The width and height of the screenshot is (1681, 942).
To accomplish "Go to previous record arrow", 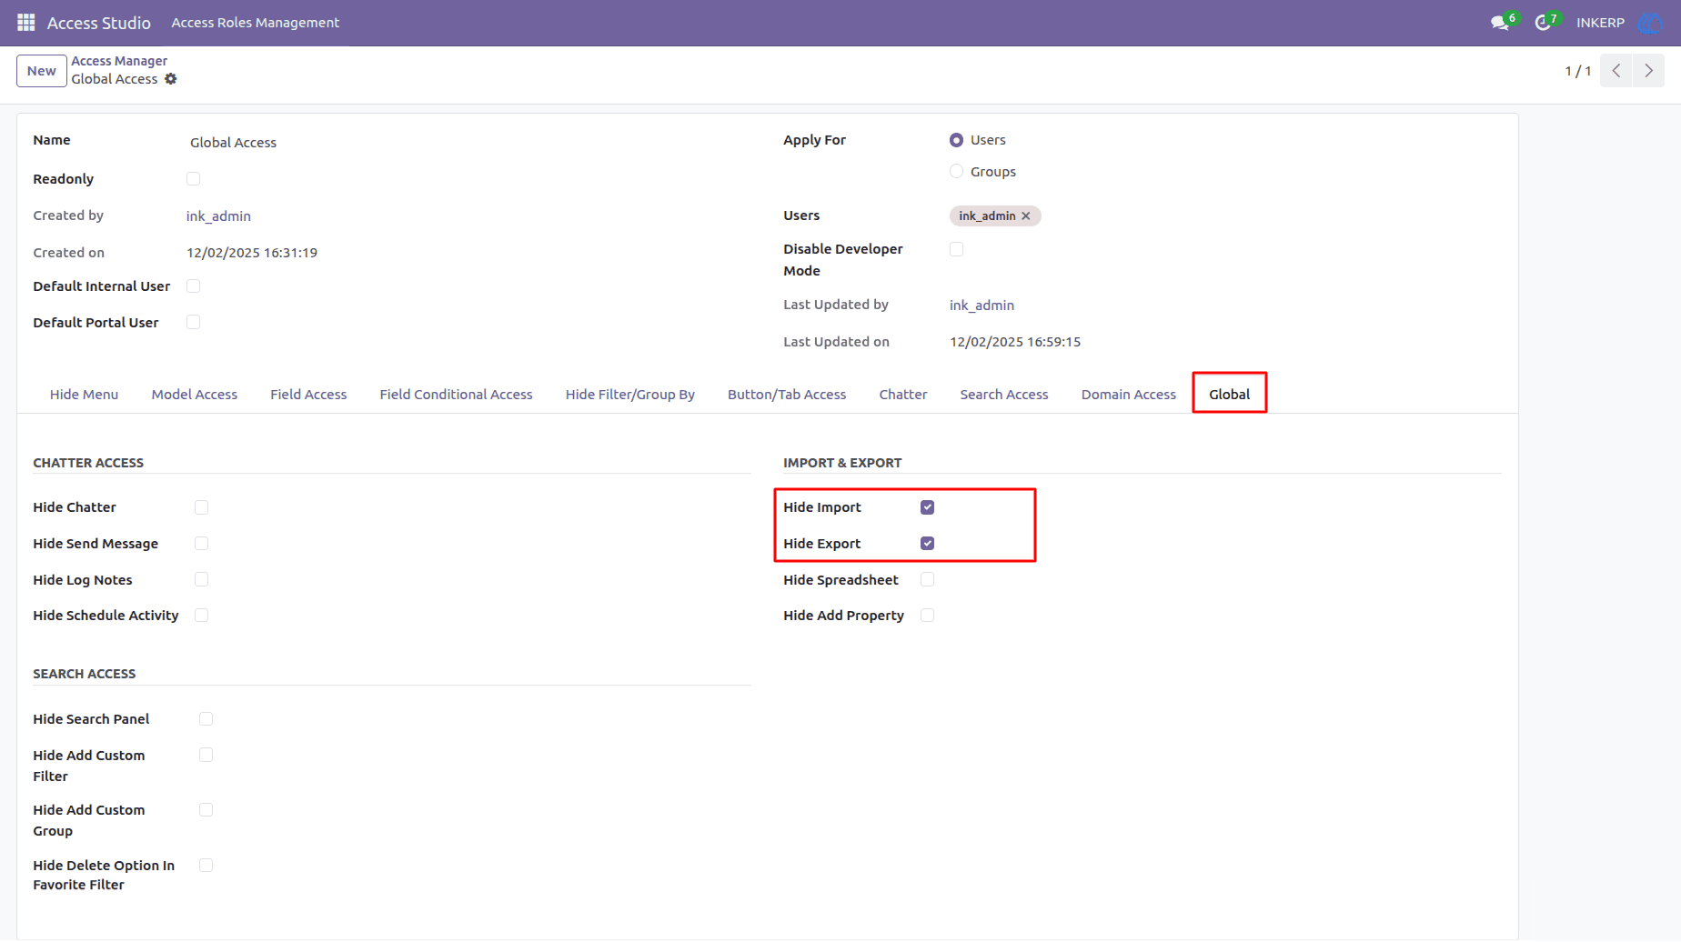I will [x=1616, y=71].
